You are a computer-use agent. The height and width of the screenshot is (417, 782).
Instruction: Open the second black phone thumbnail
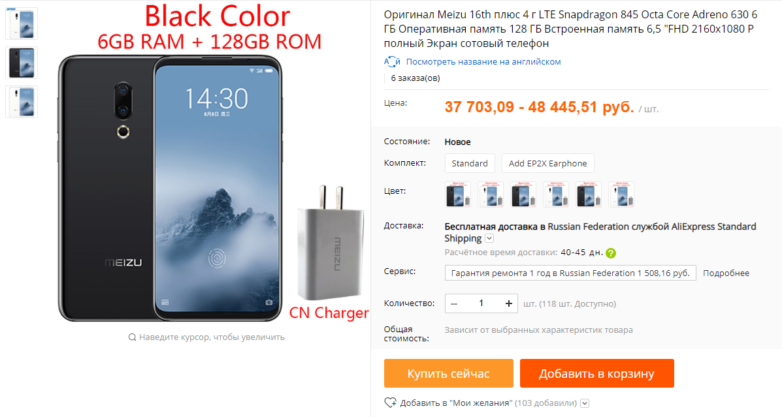[x=22, y=63]
